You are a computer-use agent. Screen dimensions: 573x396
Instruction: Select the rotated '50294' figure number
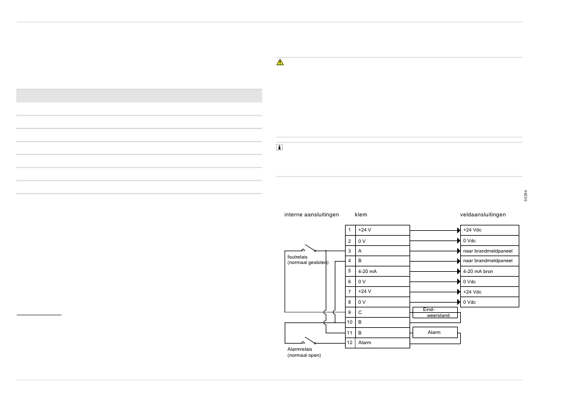click(525, 196)
